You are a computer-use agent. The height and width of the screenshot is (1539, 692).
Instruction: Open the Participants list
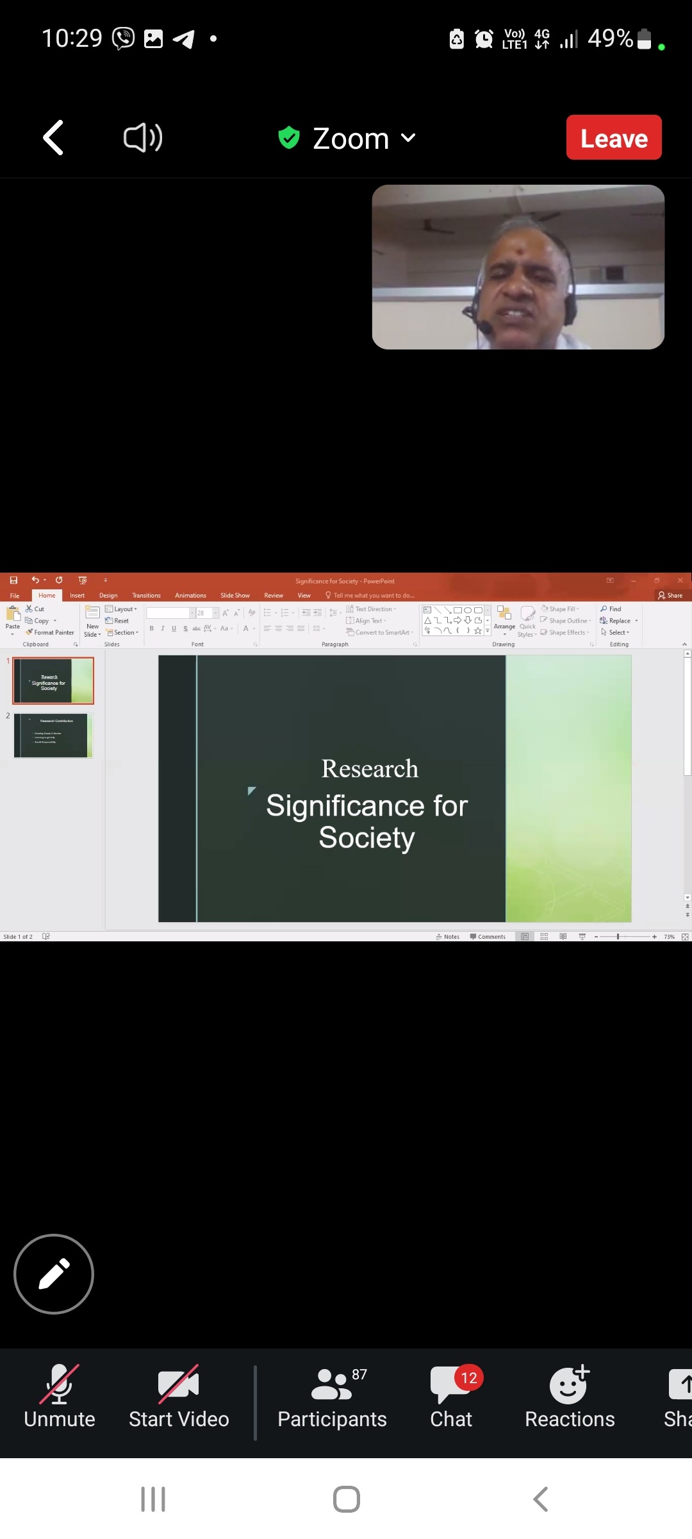coord(332,1397)
